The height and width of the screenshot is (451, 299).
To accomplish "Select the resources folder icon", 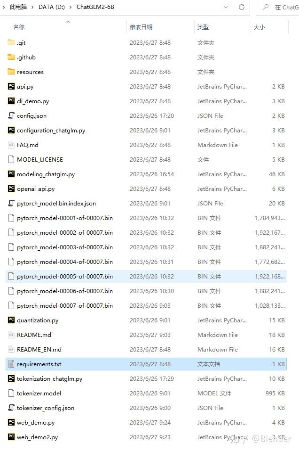I will (x=11, y=72).
